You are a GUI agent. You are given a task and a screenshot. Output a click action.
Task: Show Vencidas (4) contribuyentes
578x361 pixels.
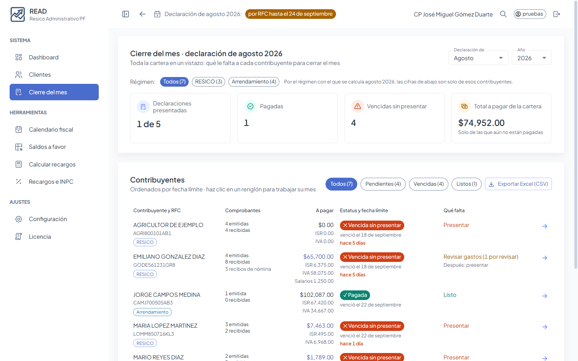tap(429, 184)
